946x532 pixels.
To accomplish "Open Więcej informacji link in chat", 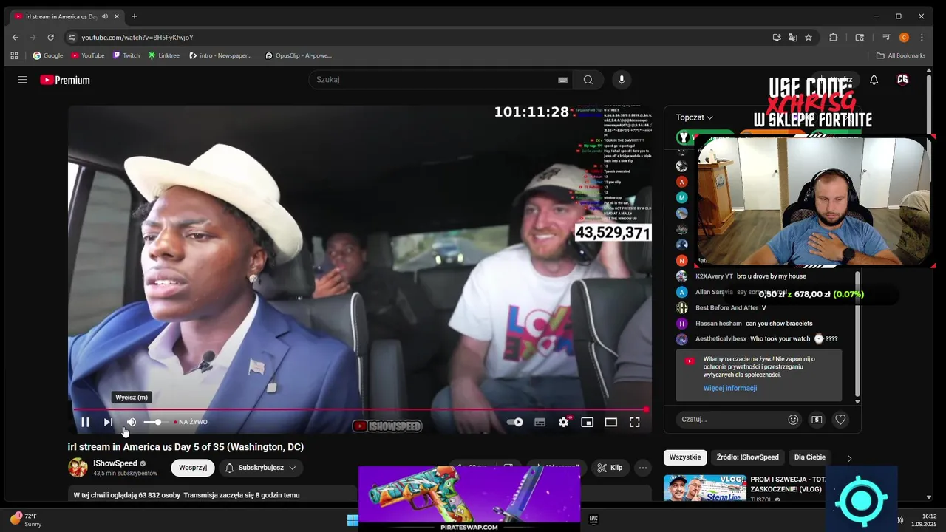I will point(730,389).
